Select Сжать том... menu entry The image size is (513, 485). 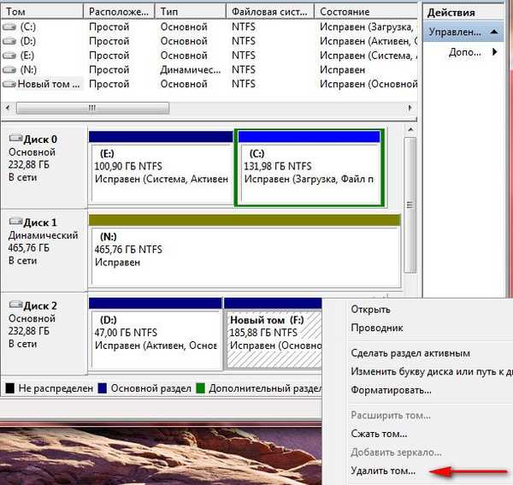click(x=379, y=434)
